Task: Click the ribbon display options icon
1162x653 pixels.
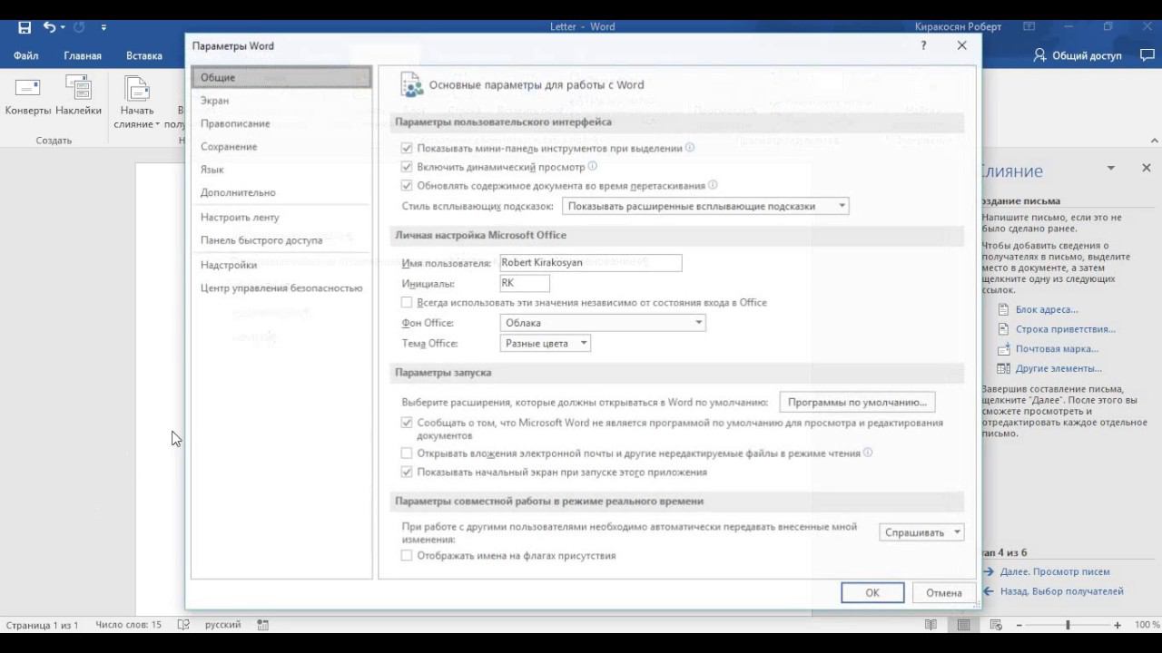Action: coord(1029,27)
